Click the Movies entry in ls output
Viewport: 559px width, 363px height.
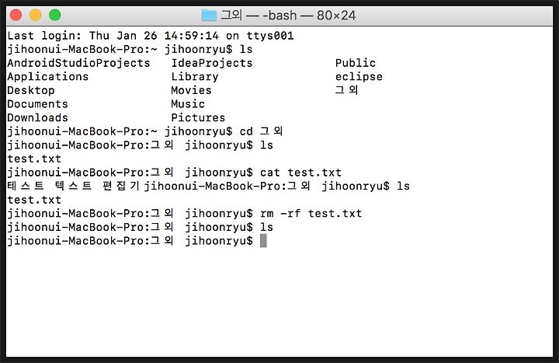(191, 90)
